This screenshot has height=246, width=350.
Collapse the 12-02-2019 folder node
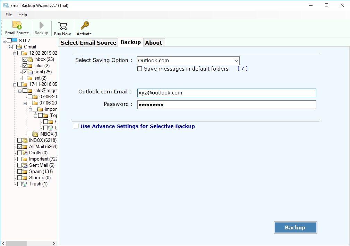15,53
